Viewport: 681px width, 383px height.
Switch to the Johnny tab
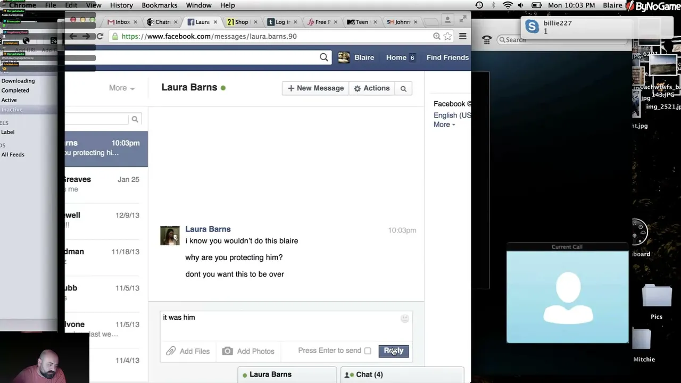click(x=402, y=22)
